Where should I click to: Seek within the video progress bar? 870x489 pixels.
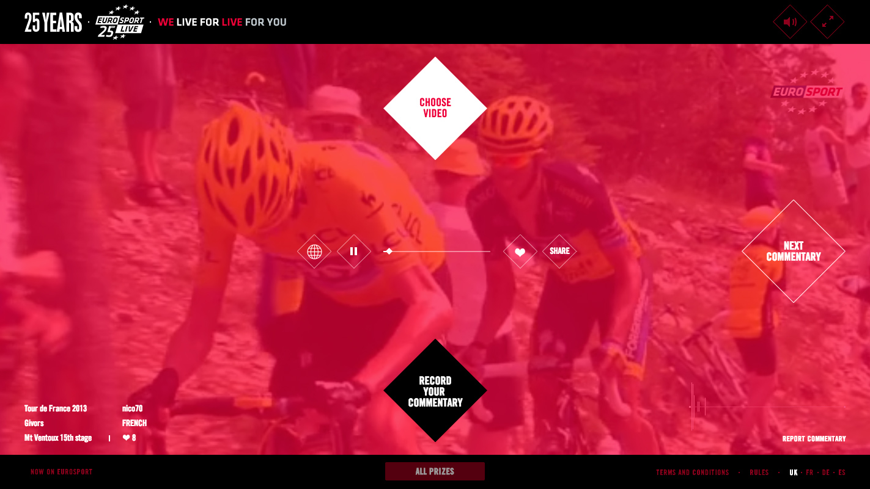click(437, 252)
